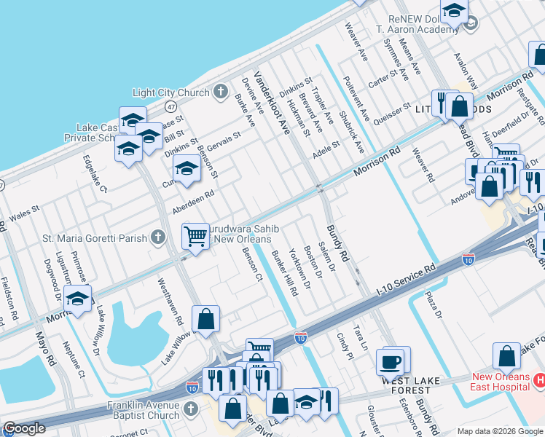Click the ReNEW Academy gray school pin
The width and height of the screenshot is (545, 437).
pos(471,23)
